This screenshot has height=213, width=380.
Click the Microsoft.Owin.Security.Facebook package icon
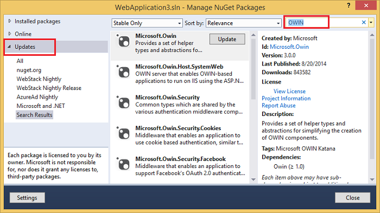click(x=123, y=164)
